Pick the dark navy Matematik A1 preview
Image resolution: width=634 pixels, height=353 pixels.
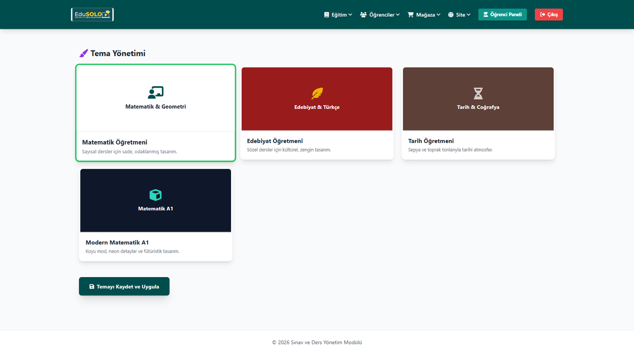click(x=155, y=200)
